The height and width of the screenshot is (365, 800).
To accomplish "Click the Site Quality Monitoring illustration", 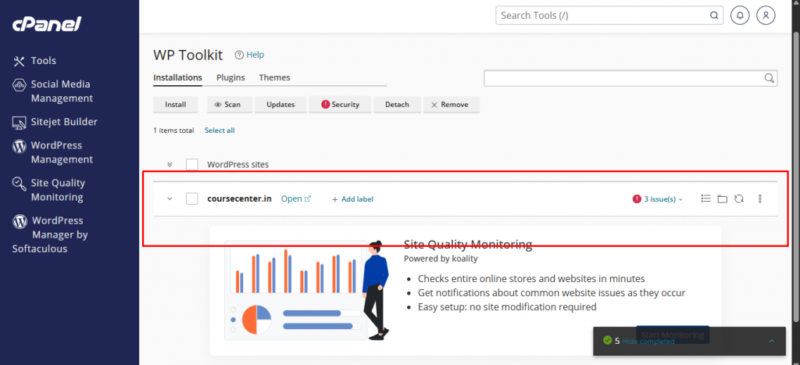I will [x=306, y=290].
